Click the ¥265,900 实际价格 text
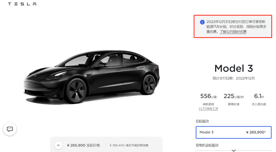The image size is (276, 152). [x=83, y=145]
